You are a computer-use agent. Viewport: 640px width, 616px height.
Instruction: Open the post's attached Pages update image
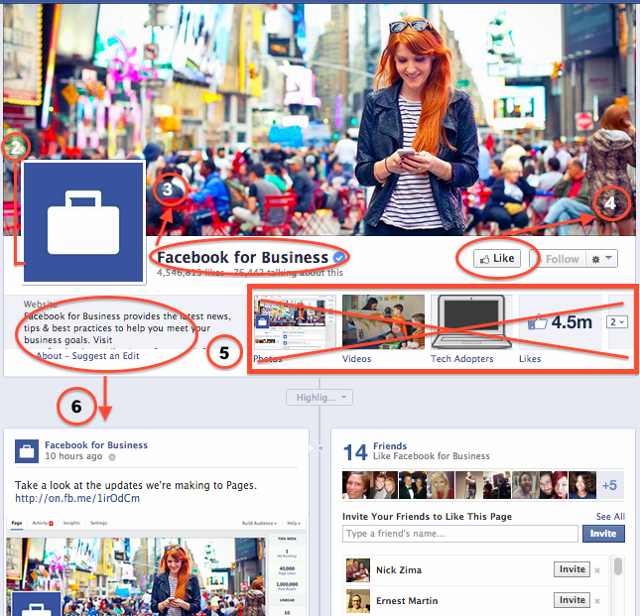click(x=156, y=566)
